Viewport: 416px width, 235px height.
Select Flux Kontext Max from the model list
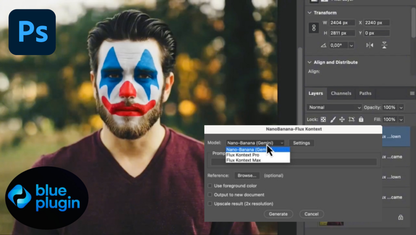[x=257, y=160]
